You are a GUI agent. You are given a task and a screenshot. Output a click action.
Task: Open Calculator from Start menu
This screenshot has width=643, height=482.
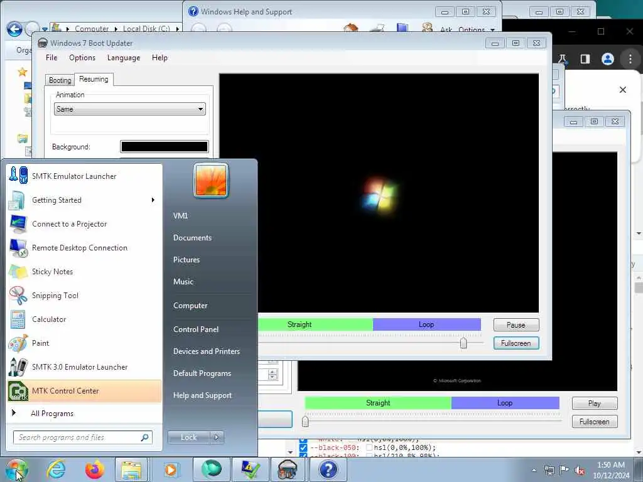[84, 319]
